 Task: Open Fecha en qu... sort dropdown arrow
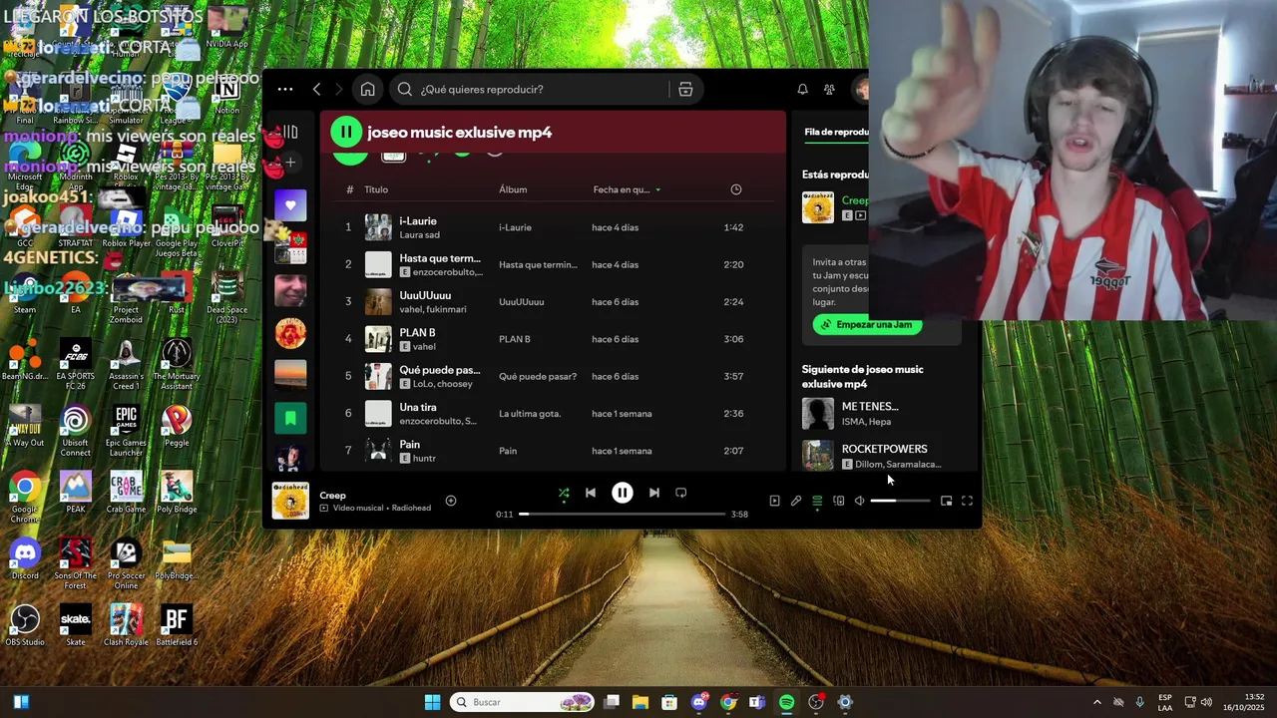[x=657, y=189]
